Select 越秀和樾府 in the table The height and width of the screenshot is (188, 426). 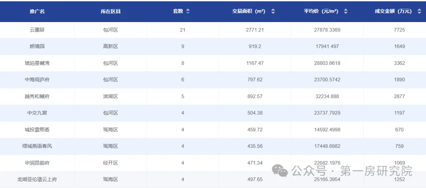pyautogui.click(x=37, y=96)
